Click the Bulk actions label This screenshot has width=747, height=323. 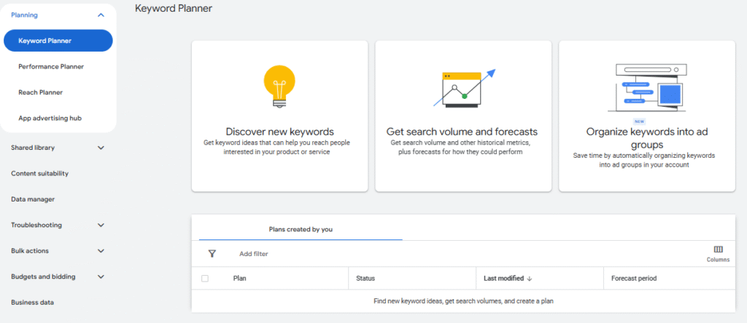[29, 251]
